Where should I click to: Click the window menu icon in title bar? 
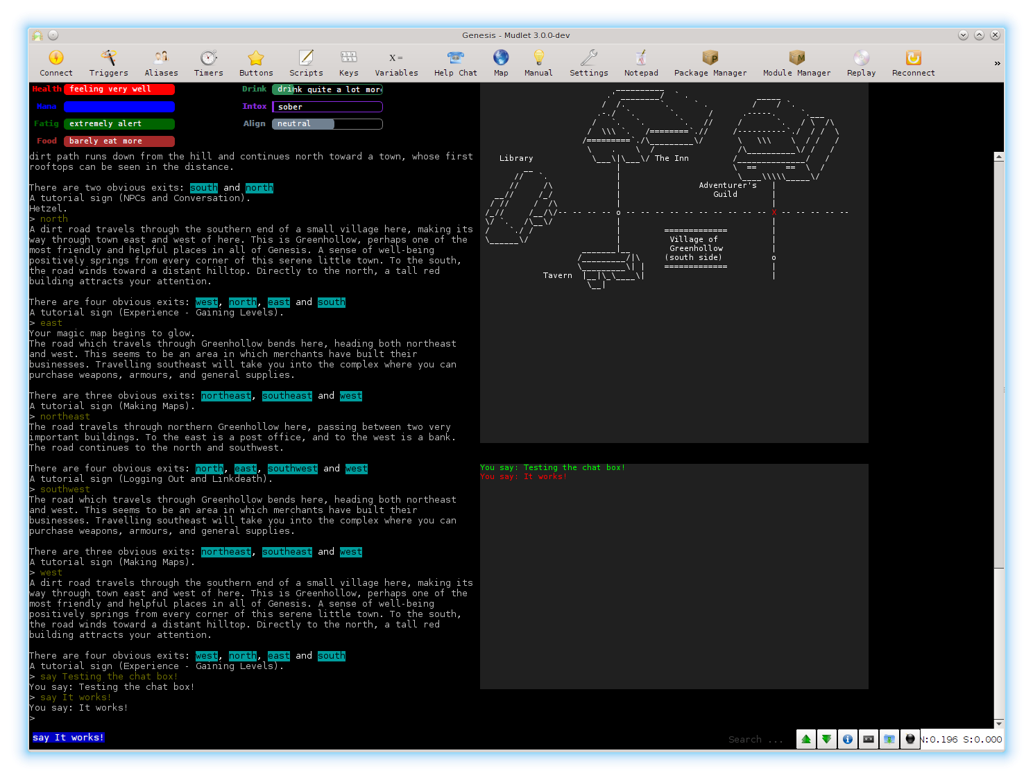[x=37, y=35]
